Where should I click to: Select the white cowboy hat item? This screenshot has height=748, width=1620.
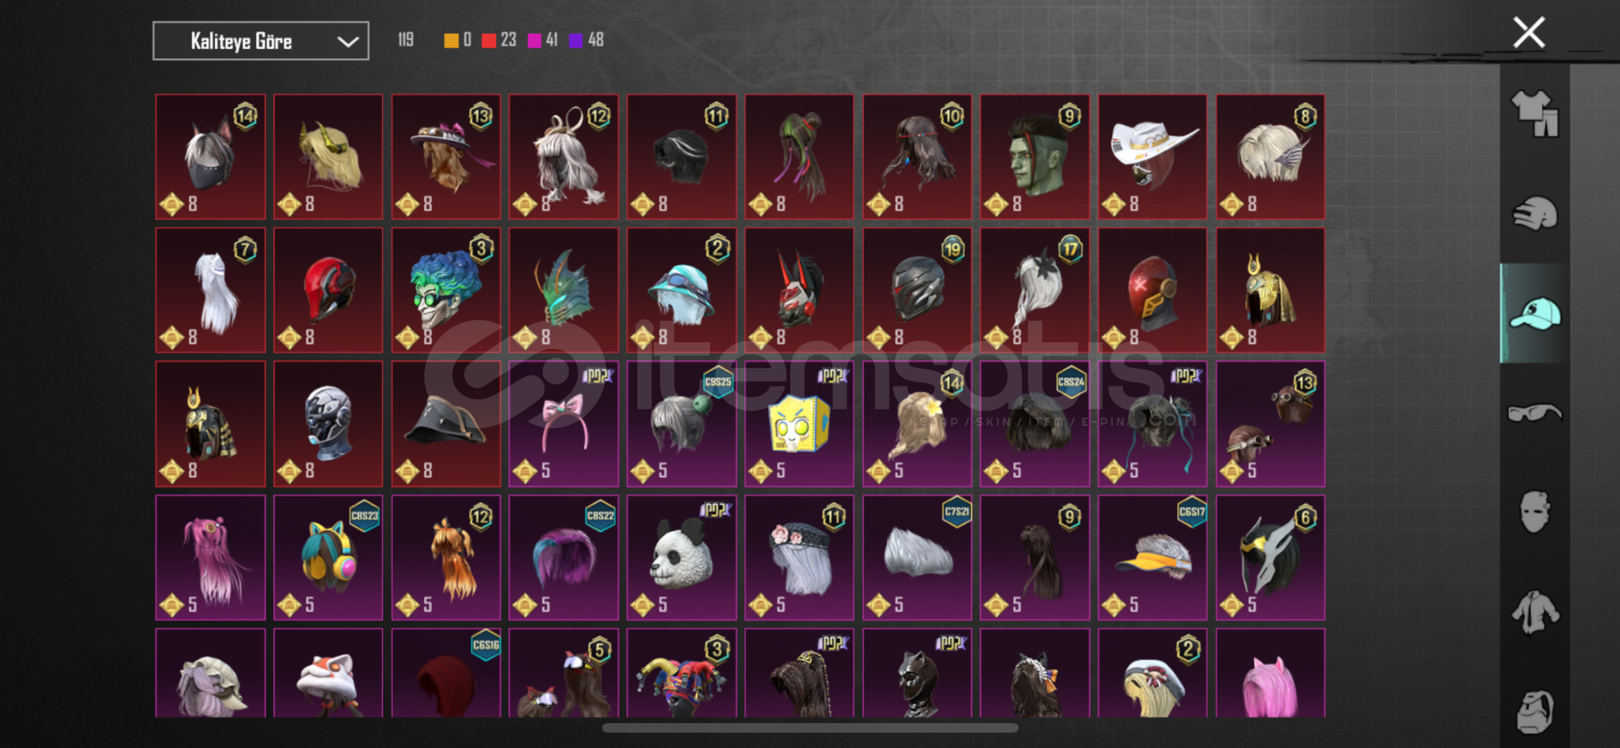pyautogui.click(x=1152, y=157)
